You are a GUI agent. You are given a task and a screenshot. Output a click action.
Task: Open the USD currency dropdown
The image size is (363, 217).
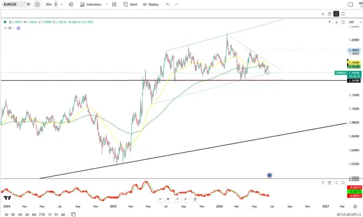[x=355, y=22]
